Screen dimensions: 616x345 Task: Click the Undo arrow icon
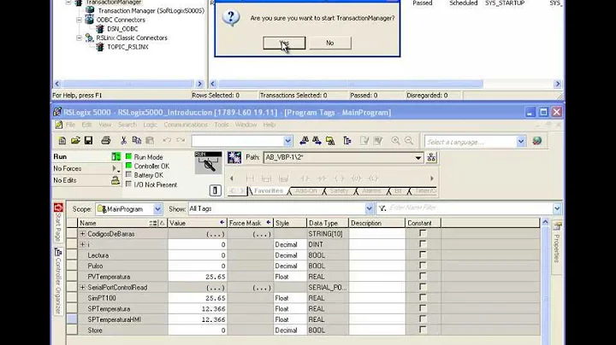pyautogui.click(x=167, y=140)
